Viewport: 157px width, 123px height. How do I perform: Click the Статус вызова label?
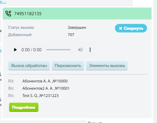pos(21,28)
